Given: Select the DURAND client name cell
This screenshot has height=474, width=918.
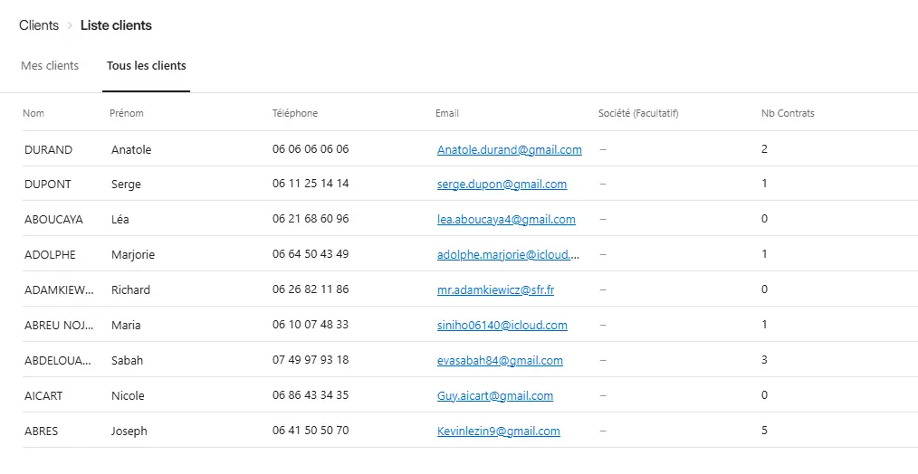Looking at the screenshot, I should 48,150.
